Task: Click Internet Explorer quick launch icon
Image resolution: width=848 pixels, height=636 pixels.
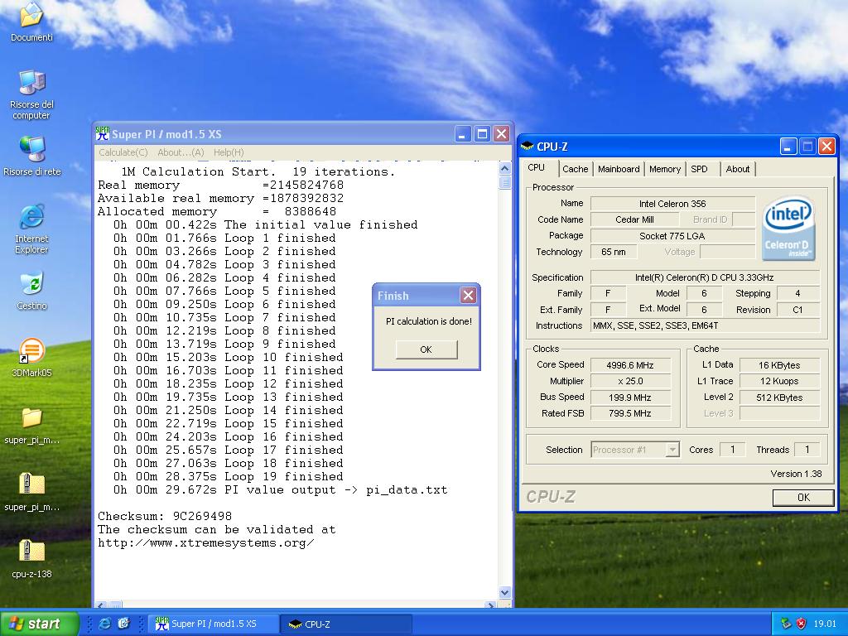Action: point(104,624)
